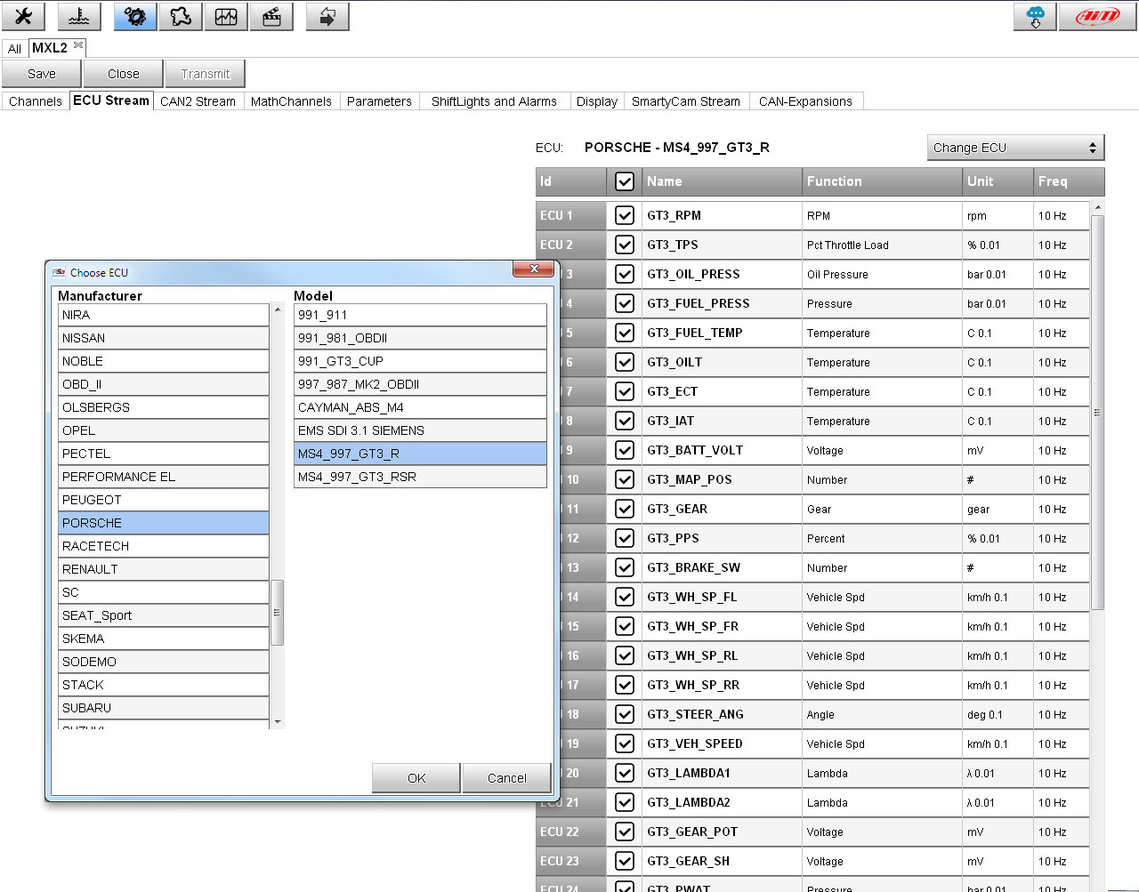The width and height of the screenshot is (1139, 892).
Task: Open the Change ECU dropdown
Action: click(x=1014, y=147)
